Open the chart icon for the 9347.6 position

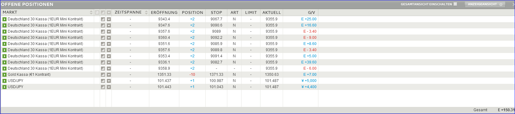103,25
